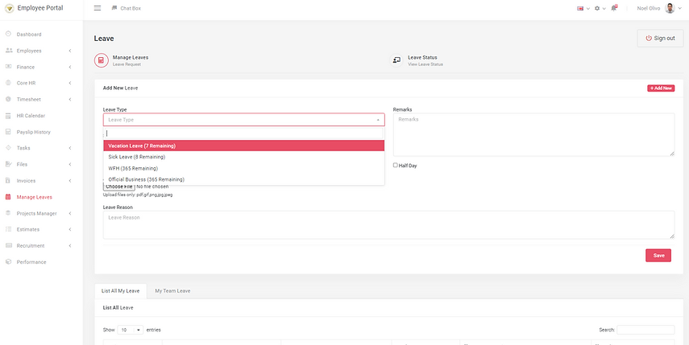Open the Chat Box icon
Viewport: 689px width, 345px height.
[114, 8]
